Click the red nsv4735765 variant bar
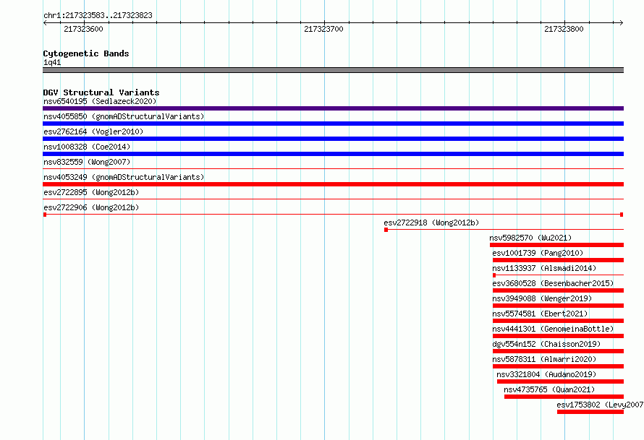This screenshot has height=440, width=644. (564, 397)
